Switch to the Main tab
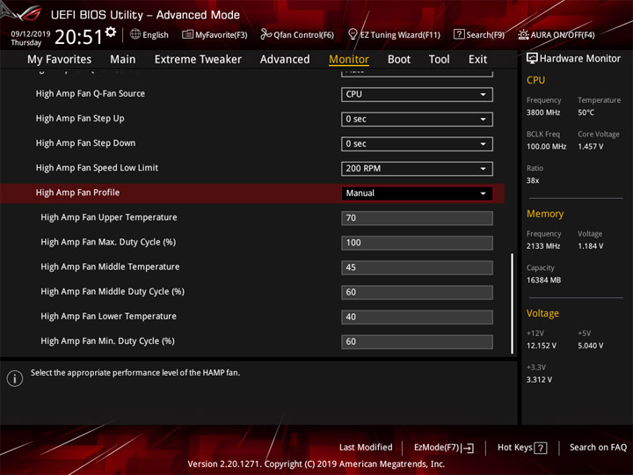Viewport: 633px width, 475px height. coord(123,60)
